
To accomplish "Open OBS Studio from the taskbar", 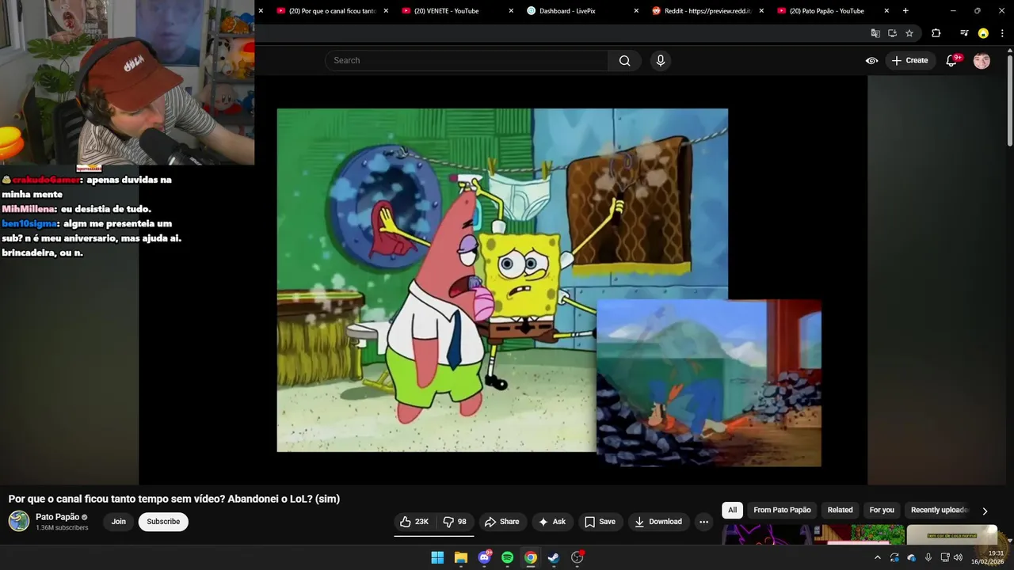I will (x=578, y=557).
